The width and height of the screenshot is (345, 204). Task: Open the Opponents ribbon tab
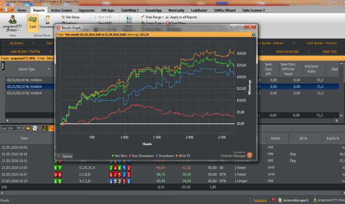pyautogui.click(x=87, y=10)
